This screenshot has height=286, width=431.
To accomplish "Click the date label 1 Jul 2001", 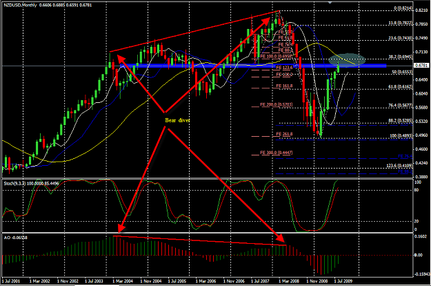I will point(11,281).
